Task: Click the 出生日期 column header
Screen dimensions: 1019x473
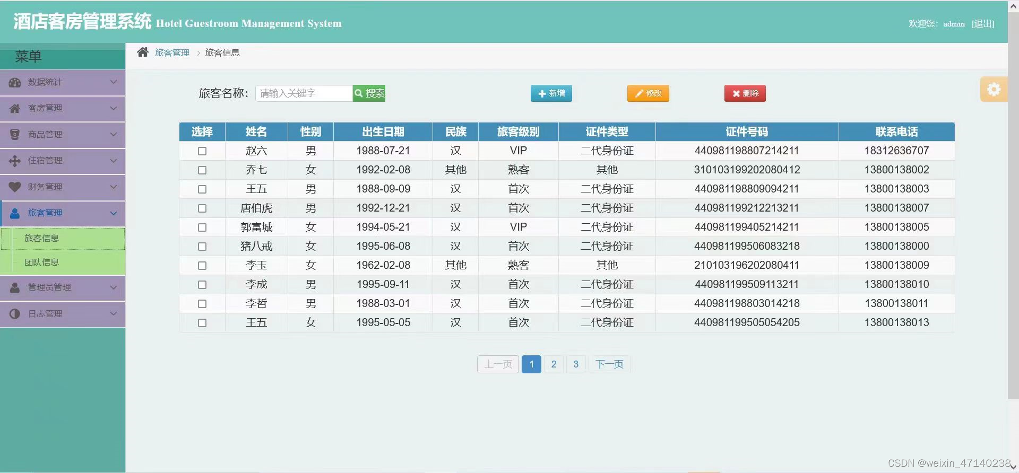Action: pos(383,132)
